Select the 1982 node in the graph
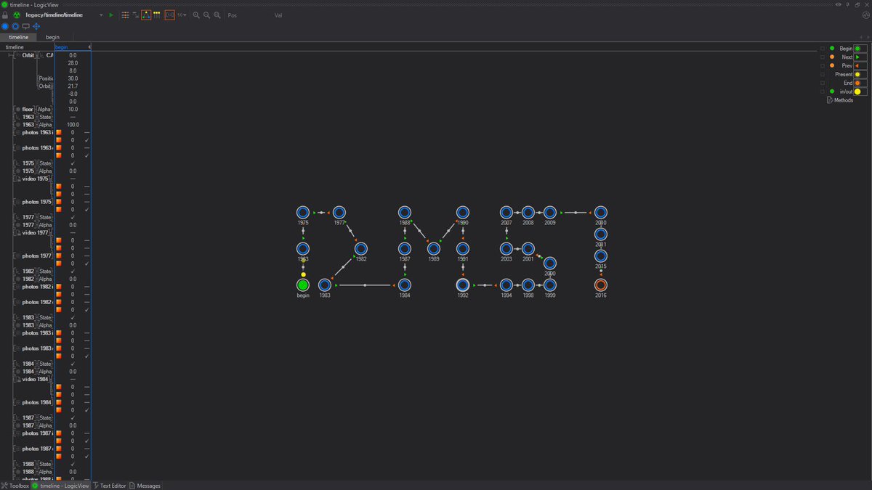Image resolution: width=872 pixels, height=490 pixels. (x=361, y=248)
